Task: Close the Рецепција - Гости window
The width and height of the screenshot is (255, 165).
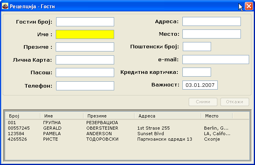Action: pyautogui.click(x=248, y=6)
